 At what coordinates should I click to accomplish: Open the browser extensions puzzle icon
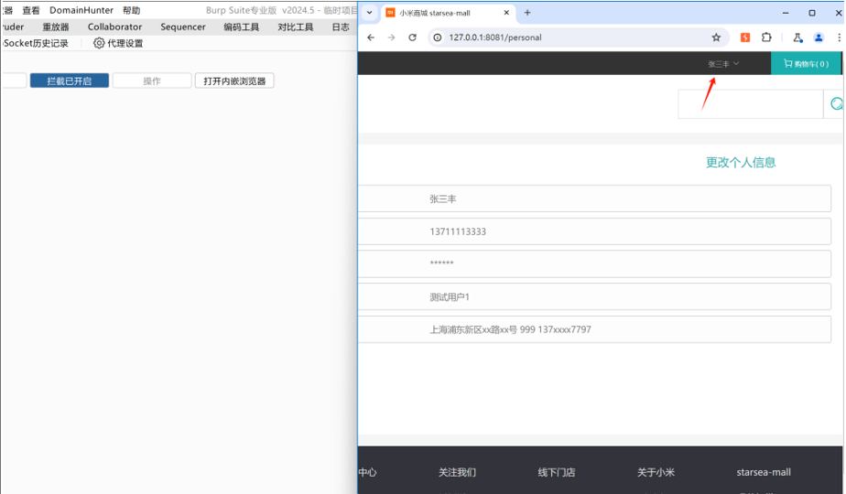tap(766, 38)
